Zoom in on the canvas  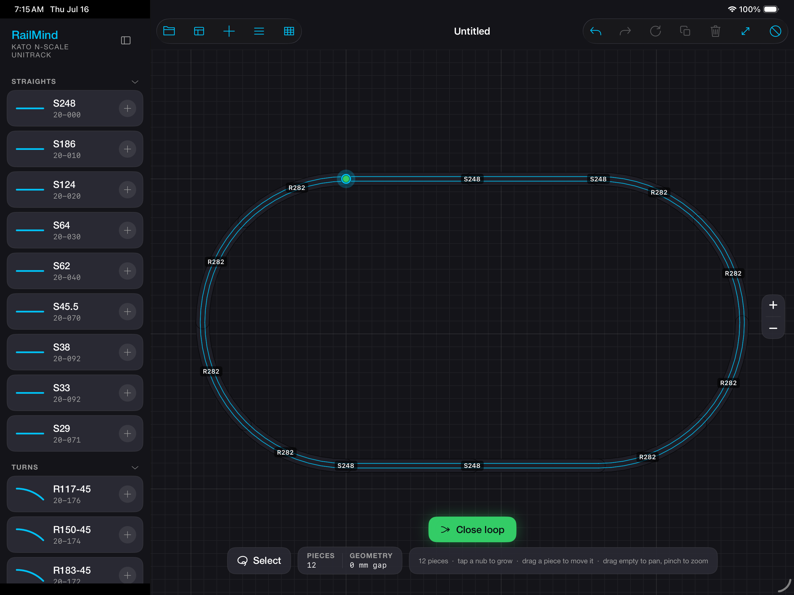pos(773,305)
